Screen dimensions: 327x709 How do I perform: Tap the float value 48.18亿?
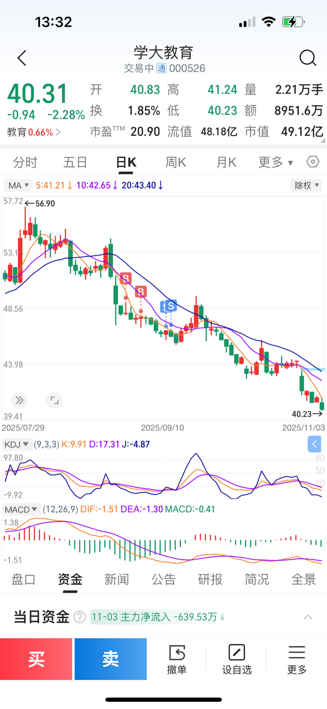point(219,132)
